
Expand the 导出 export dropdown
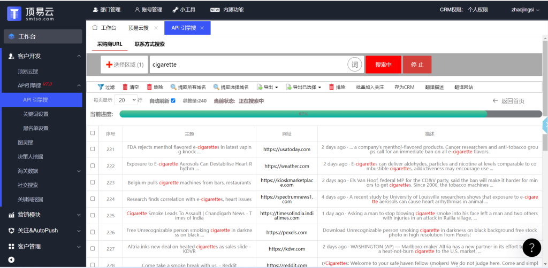(268, 87)
